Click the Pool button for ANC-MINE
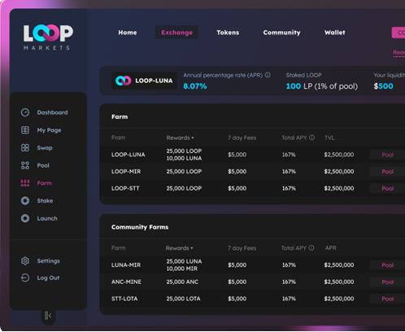The image size is (405, 332). pos(387,282)
